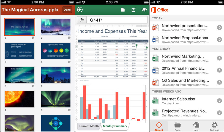Tap PowerPoint icon of Northwind presentation

155,27
